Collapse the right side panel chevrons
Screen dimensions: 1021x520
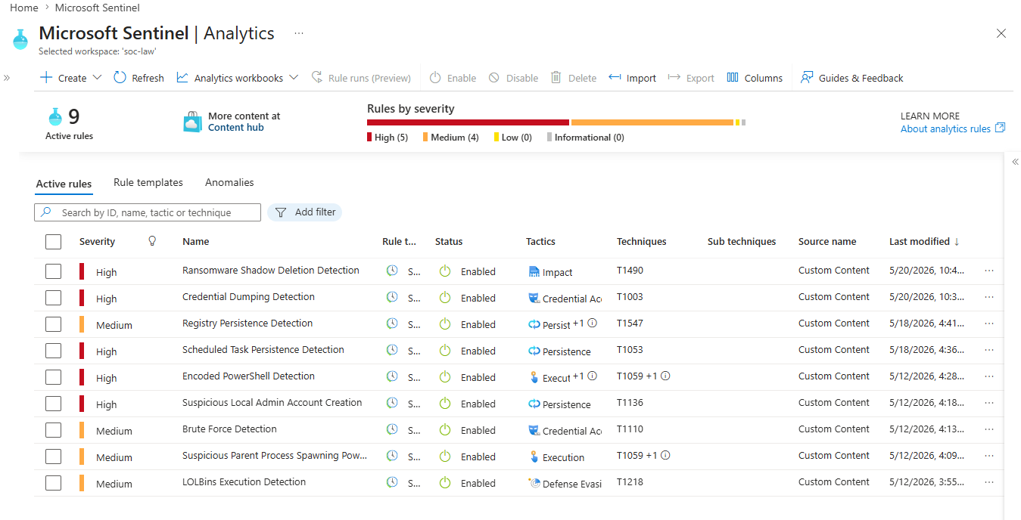coord(1015,162)
